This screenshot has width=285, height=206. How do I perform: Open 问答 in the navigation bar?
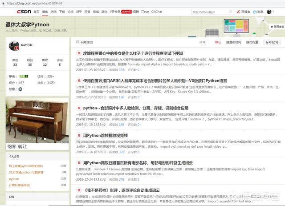point(87,12)
